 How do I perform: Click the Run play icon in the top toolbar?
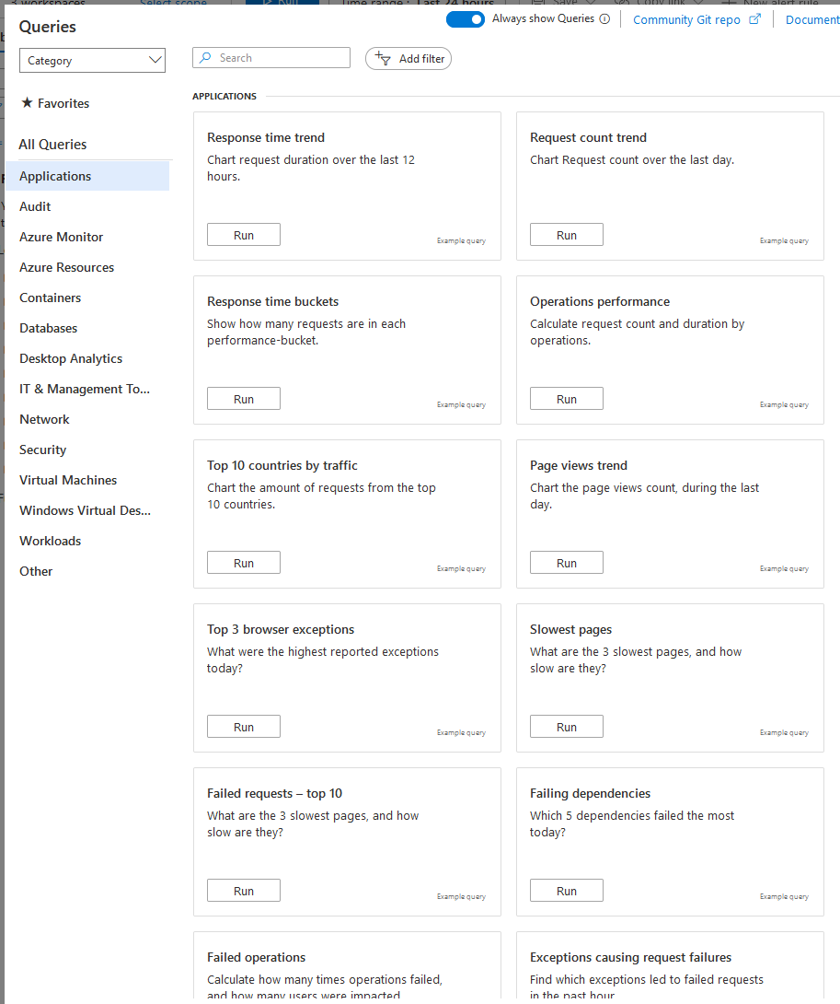268,4
